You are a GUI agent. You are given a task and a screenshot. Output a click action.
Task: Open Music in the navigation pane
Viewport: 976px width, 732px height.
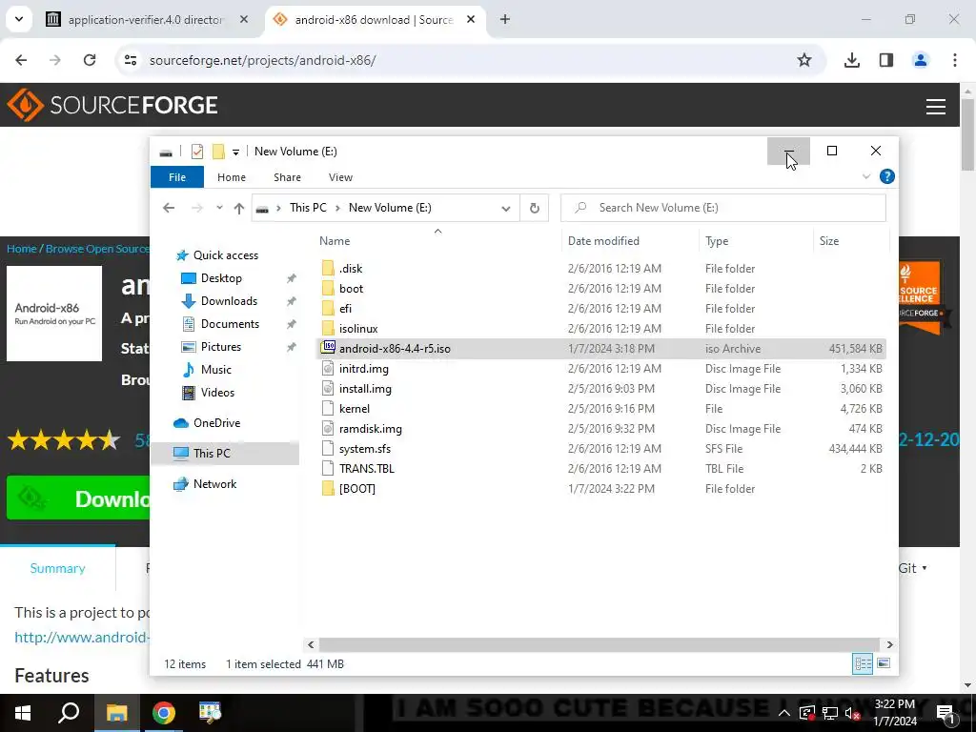pyautogui.click(x=215, y=370)
